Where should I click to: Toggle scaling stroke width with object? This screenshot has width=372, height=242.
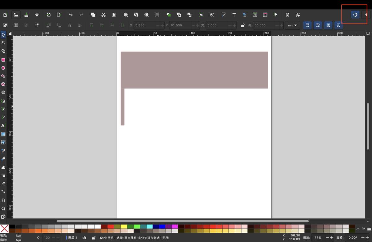pyautogui.click(x=307, y=25)
